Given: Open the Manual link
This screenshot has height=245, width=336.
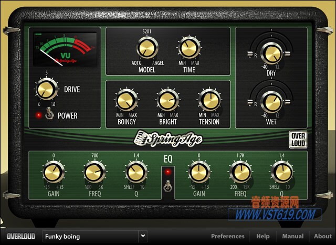Looking at the screenshot, I should pyautogui.click(x=292, y=236).
